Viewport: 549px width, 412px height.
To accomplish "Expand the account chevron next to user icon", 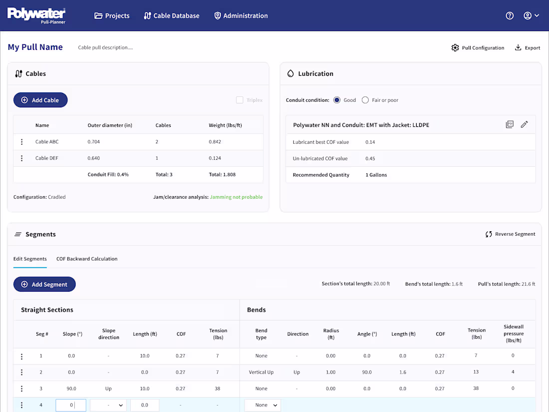I will (537, 15).
